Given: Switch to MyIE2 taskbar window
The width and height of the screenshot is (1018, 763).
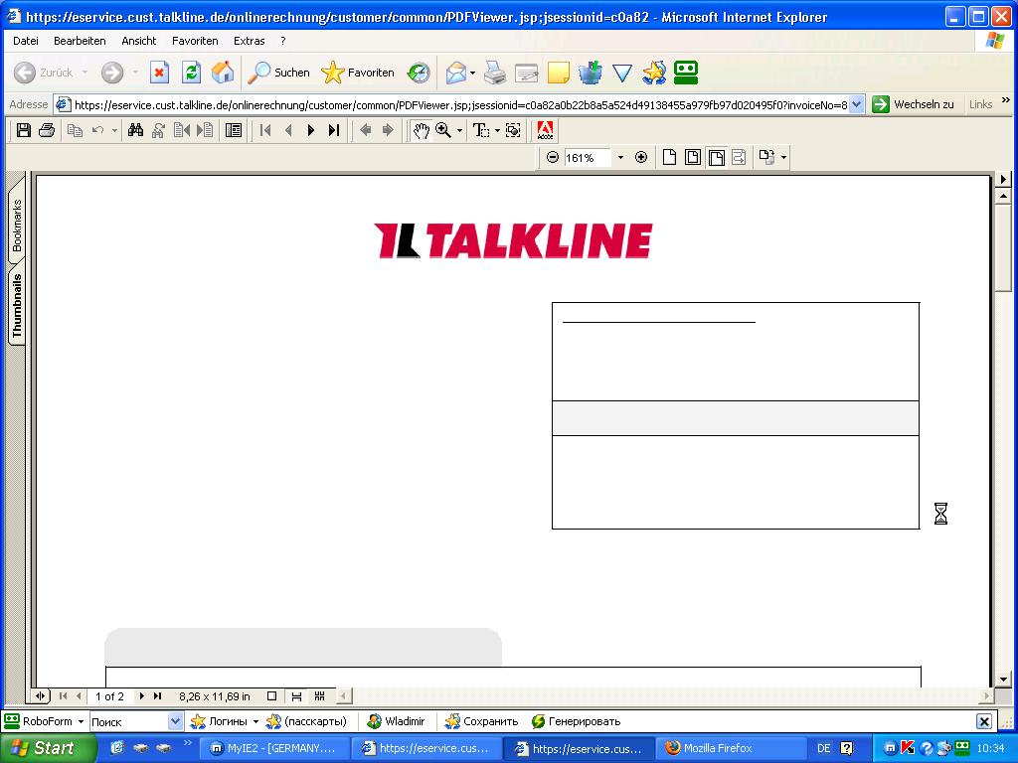Looking at the screenshot, I should click(273, 748).
